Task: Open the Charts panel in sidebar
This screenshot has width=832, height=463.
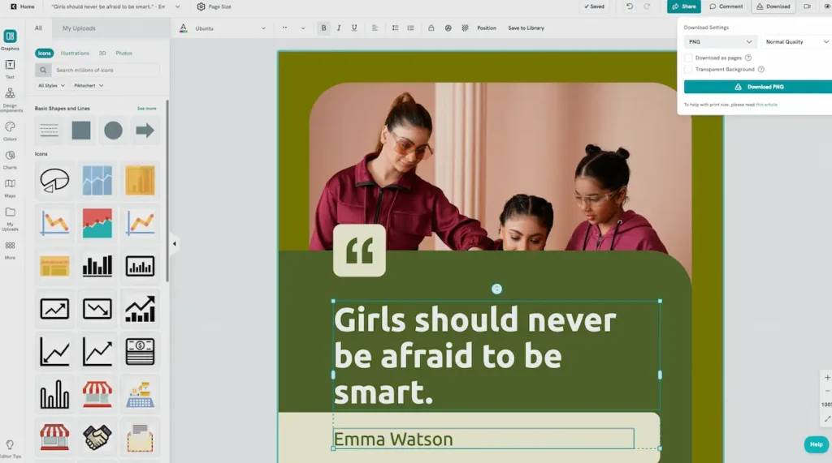Action: [x=10, y=159]
